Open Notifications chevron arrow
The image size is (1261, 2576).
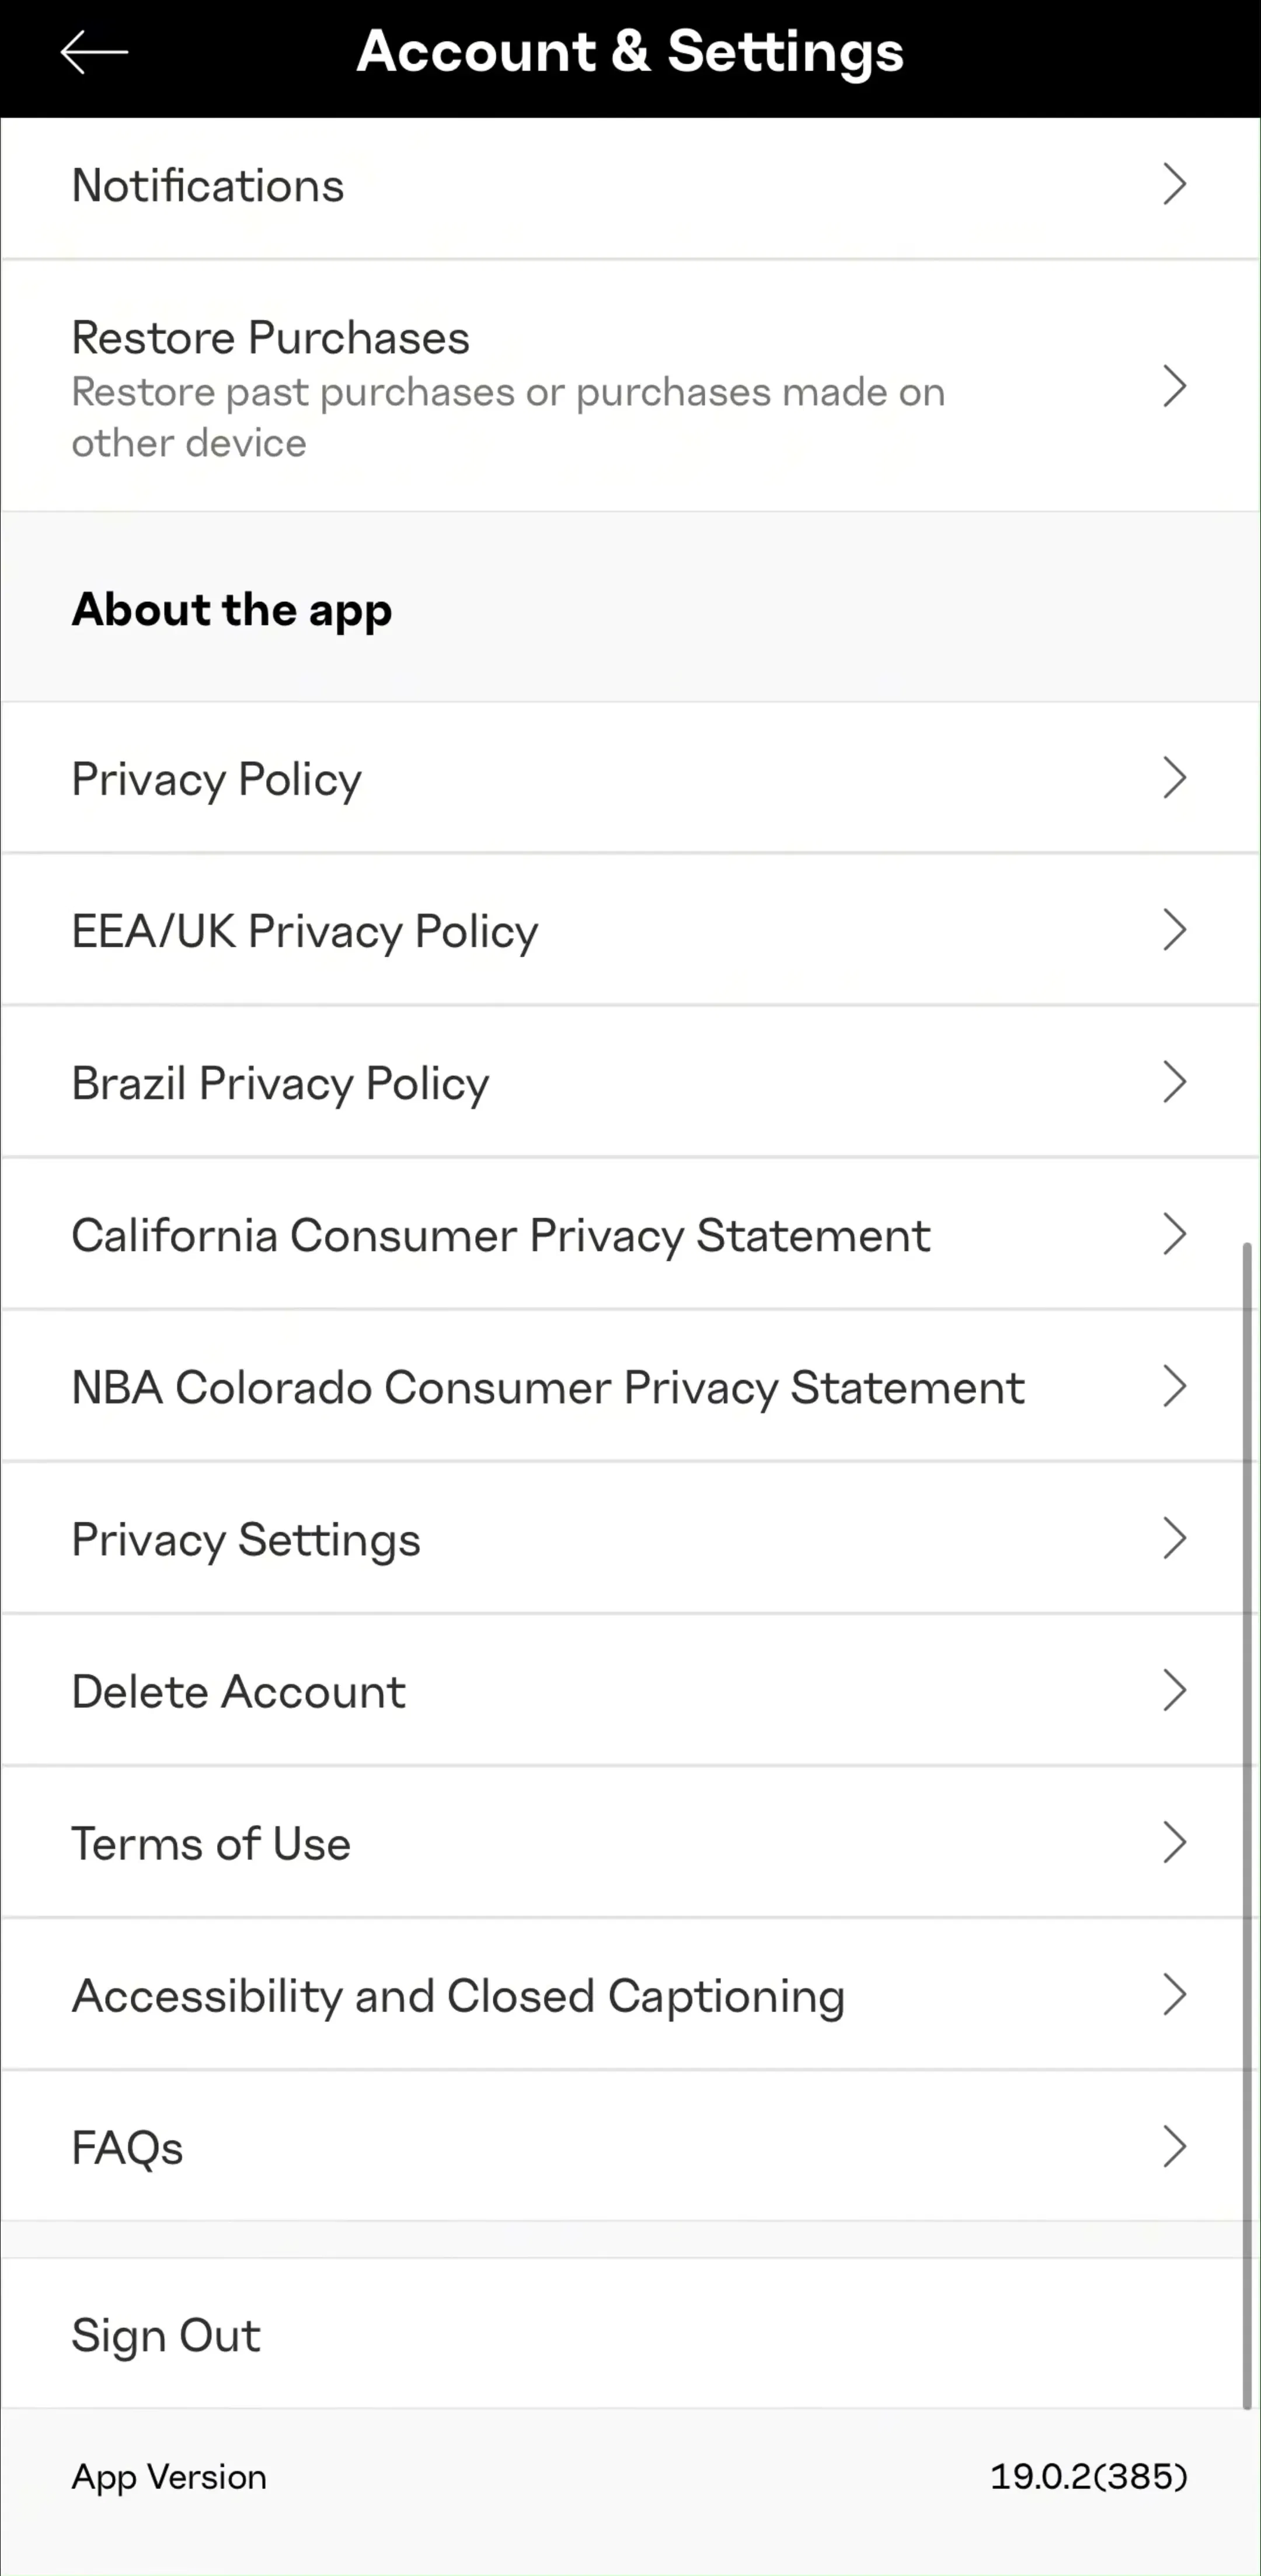tap(1175, 184)
